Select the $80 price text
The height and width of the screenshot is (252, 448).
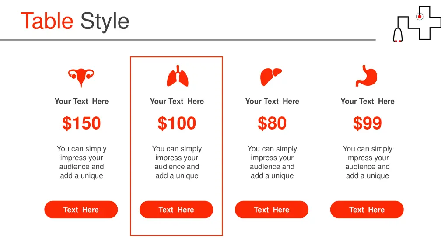(272, 123)
